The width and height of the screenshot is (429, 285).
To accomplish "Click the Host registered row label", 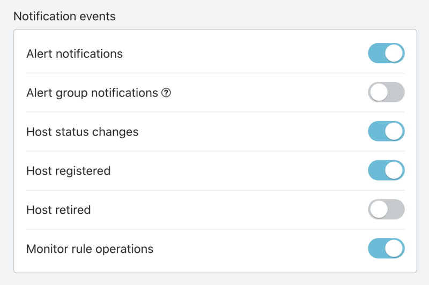I will click(x=69, y=171).
